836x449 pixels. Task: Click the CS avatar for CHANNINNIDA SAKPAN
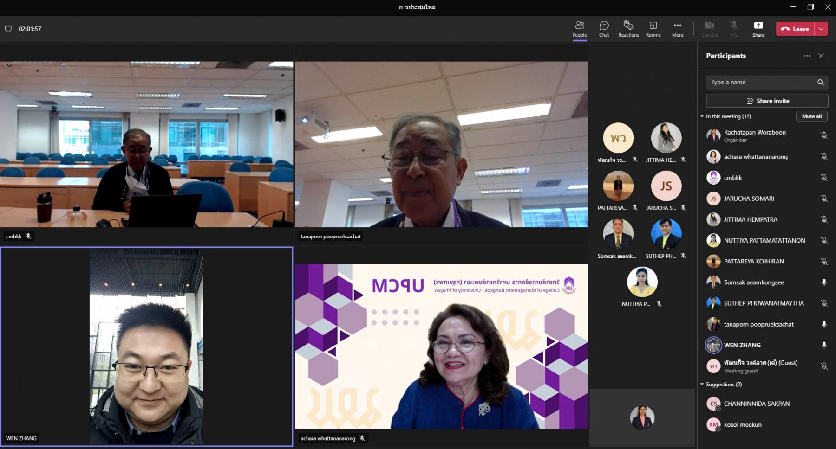(x=713, y=404)
